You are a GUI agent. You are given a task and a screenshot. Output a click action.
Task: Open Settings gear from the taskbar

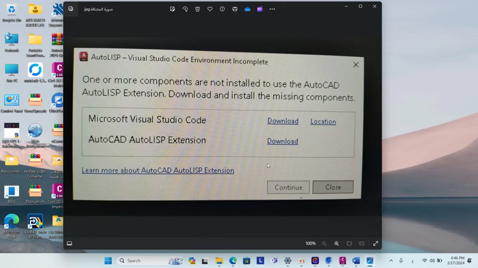click(288, 261)
